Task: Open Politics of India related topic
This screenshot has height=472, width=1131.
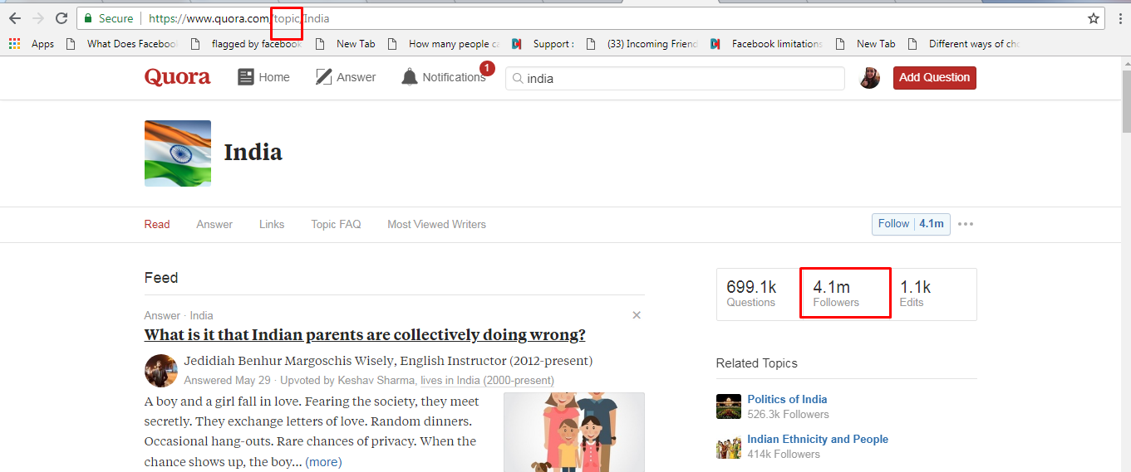Action: (787, 399)
